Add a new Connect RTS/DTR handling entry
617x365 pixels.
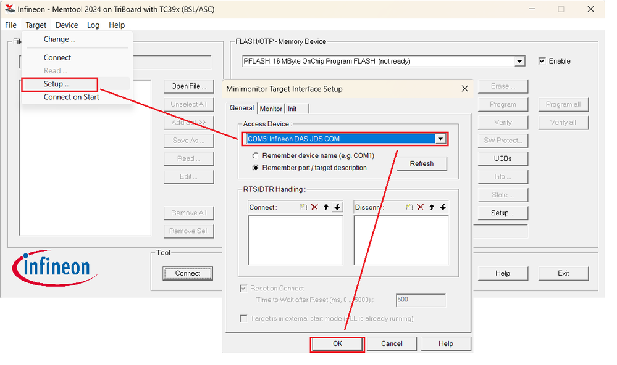coord(304,208)
